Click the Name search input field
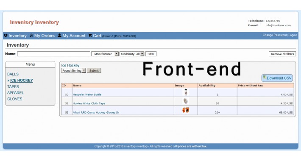301x161 pixels. pos(54,54)
